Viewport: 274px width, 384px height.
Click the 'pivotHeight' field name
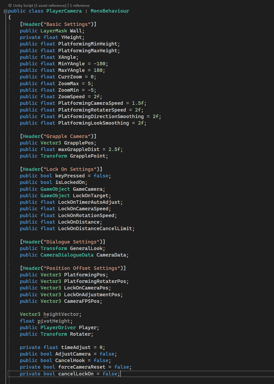pyautogui.click(x=54, y=321)
